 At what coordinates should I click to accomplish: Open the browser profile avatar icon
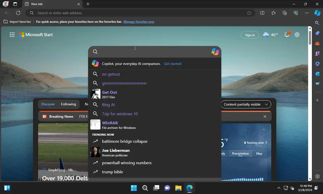[x=5, y=4]
